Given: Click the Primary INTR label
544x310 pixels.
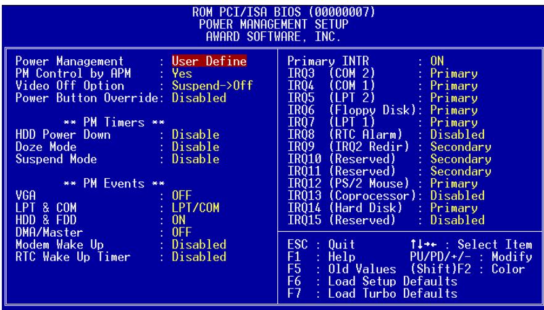Looking at the screenshot, I should 328,61.
